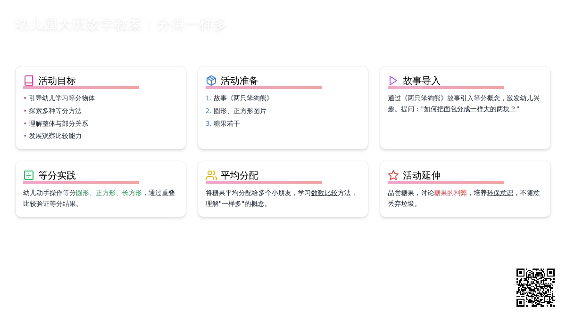The image size is (566, 318).
Task: Click the pink book icon beside 活动目标
Action: [x=29, y=80]
